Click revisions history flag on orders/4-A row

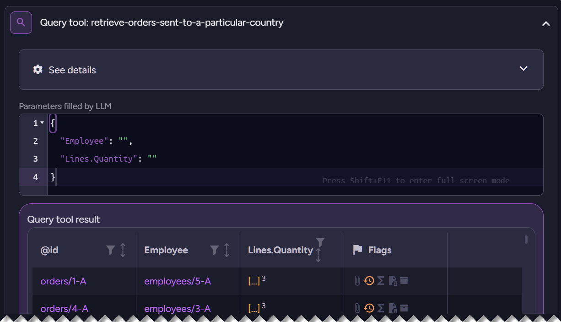pos(369,308)
